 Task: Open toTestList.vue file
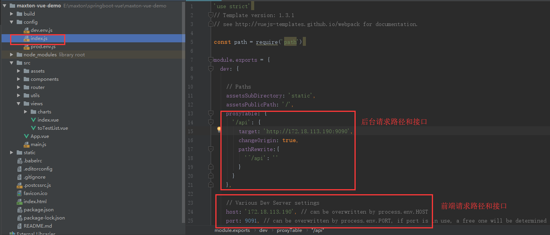point(52,128)
